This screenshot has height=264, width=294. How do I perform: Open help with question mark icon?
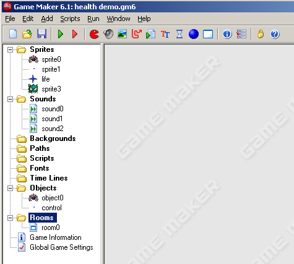[x=275, y=34]
